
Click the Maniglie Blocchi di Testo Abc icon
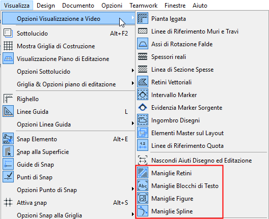[x=143, y=185]
